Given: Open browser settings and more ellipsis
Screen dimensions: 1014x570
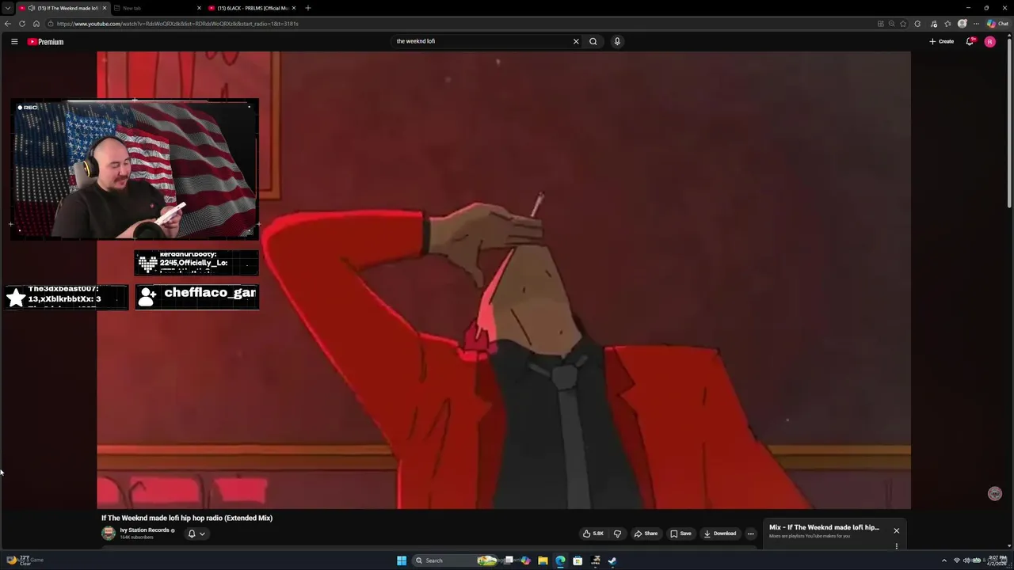Looking at the screenshot, I should pos(976,24).
